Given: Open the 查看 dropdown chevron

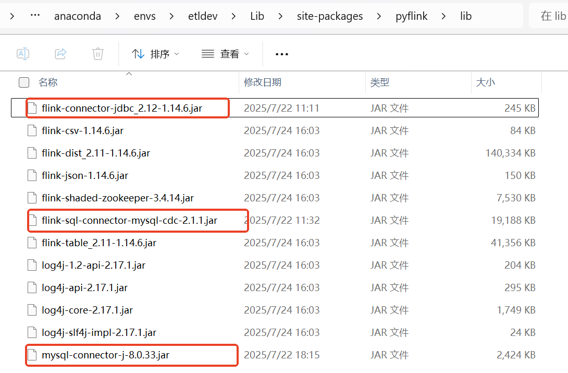Looking at the screenshot, I should pos(246,53).
